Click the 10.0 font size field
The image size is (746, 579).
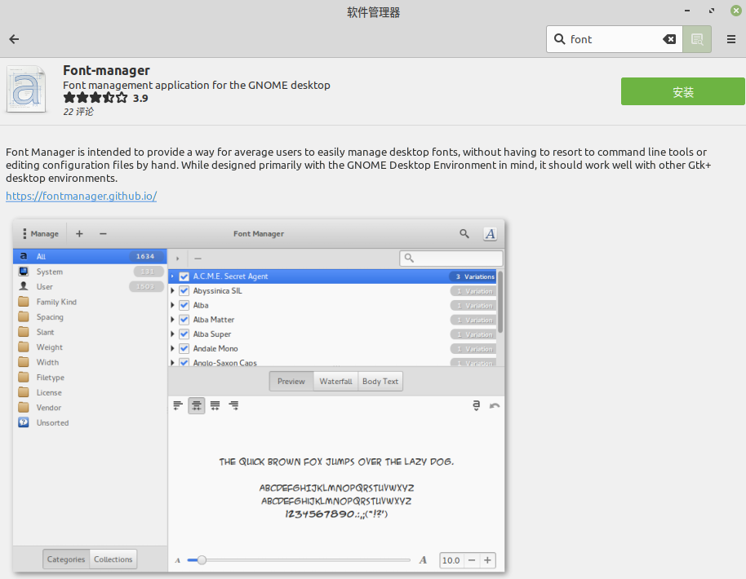[451, 560]
